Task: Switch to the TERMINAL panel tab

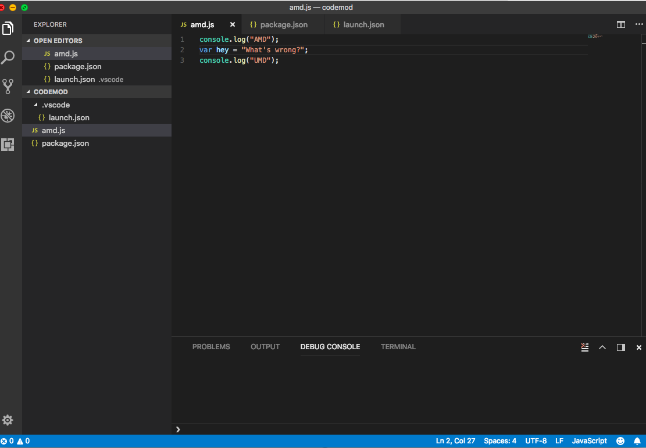Action: point(398,347)
